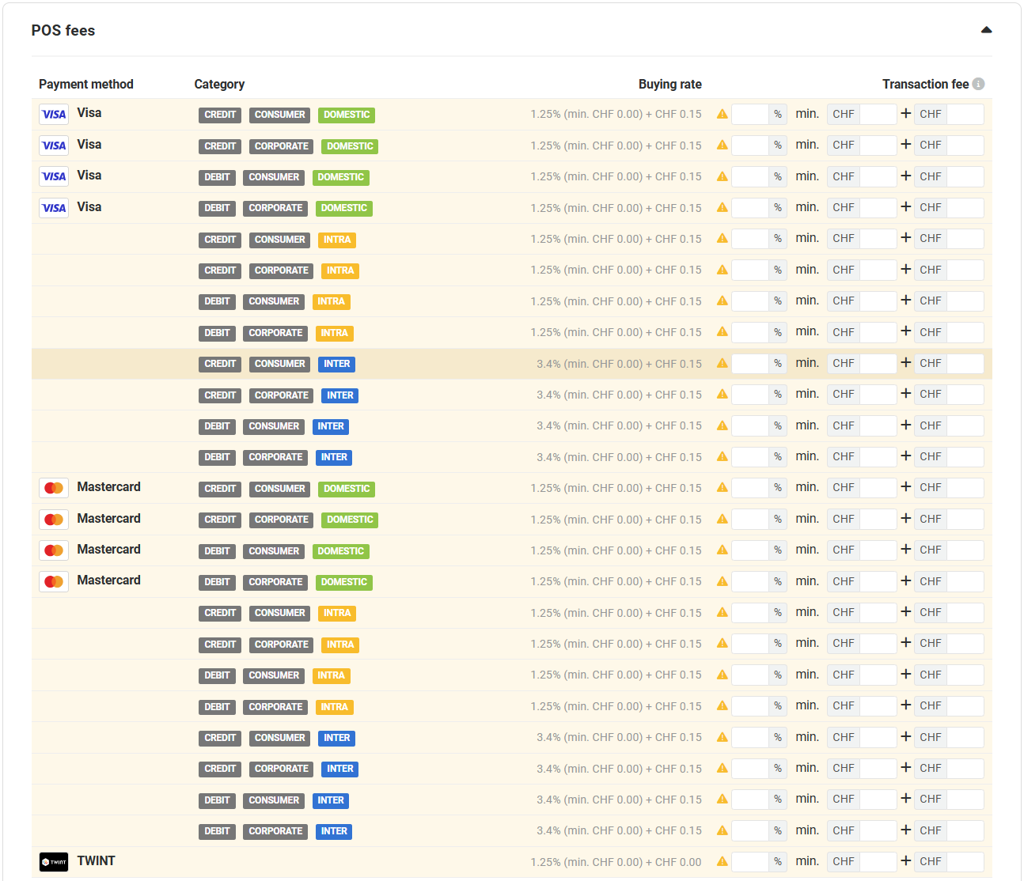Screen dimensions: 1024x881
Task: Click warning icon in Mastercard Credit Consumer Domestic row
Action: (x=722, y=487)
